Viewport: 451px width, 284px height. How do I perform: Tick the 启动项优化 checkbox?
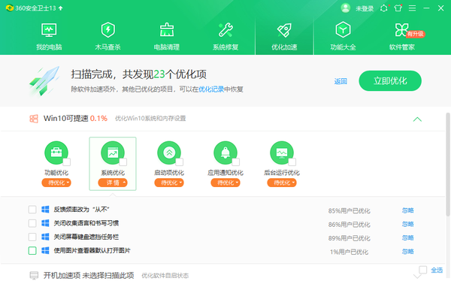click(x=180, y=162)
